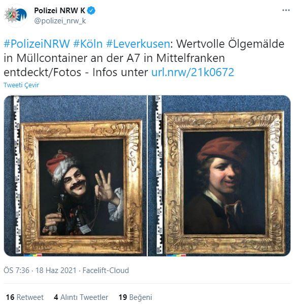Open the three-dot more options menu
Viewport: 297px width, 306px height.
point(286,10)
